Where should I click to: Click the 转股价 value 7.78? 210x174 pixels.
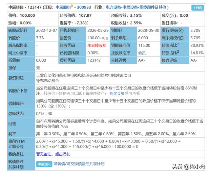(40, 38)
